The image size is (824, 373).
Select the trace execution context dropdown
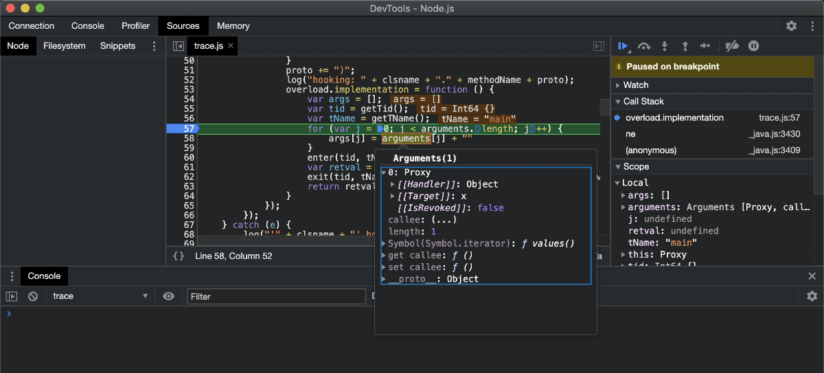click(x=100, y=296)
